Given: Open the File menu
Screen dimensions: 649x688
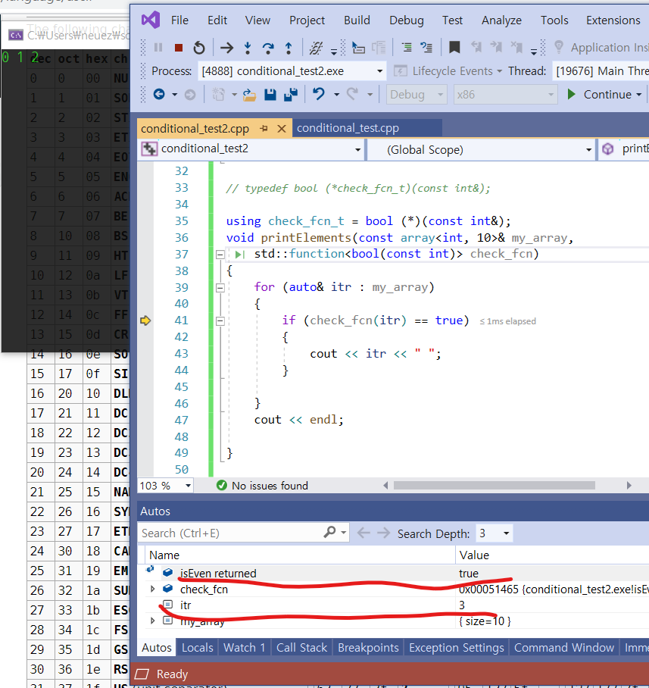Looking at the screenshot, I should [179, 20].
